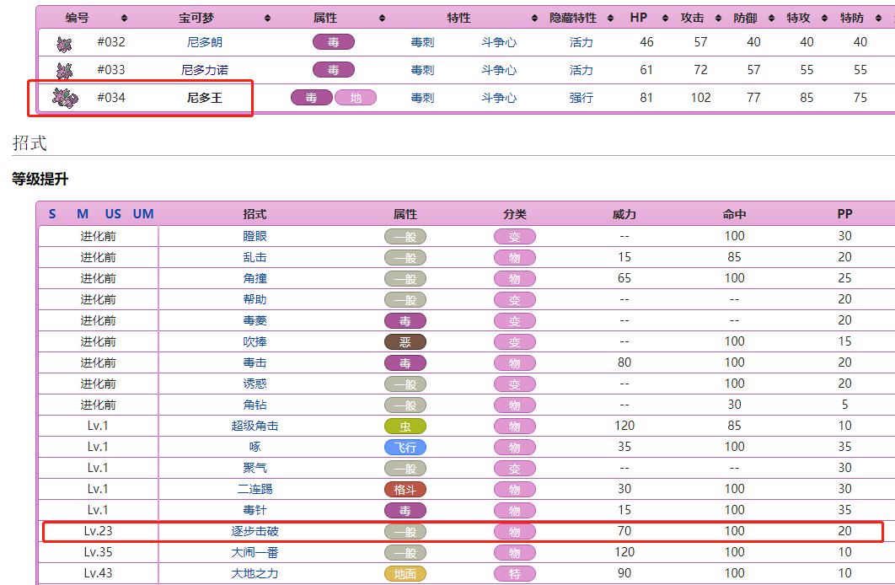The height and width of the screenshot is (585, 895).
Task: Sort the table by 编号 column arrow
Action: pyautogui.click(x=125, y=19)
